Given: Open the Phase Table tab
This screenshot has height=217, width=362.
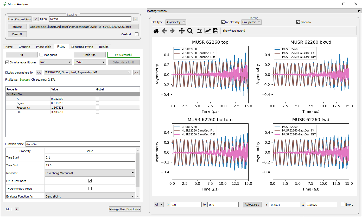Looking at the screenshot, I should pos(43,47).
